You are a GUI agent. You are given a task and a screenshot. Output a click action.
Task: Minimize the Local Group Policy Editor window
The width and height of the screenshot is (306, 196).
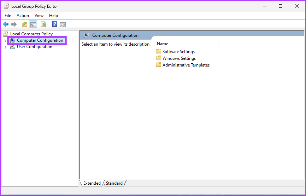coord(265,6)
